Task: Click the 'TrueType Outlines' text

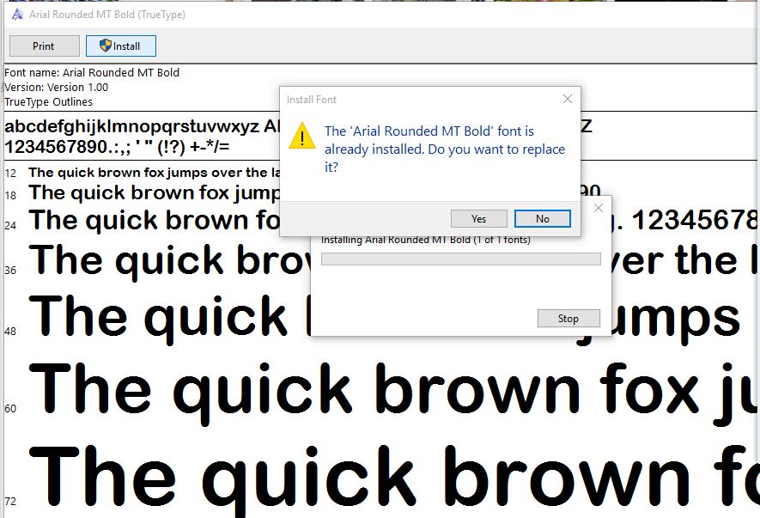Action: (x=48, y=102)
